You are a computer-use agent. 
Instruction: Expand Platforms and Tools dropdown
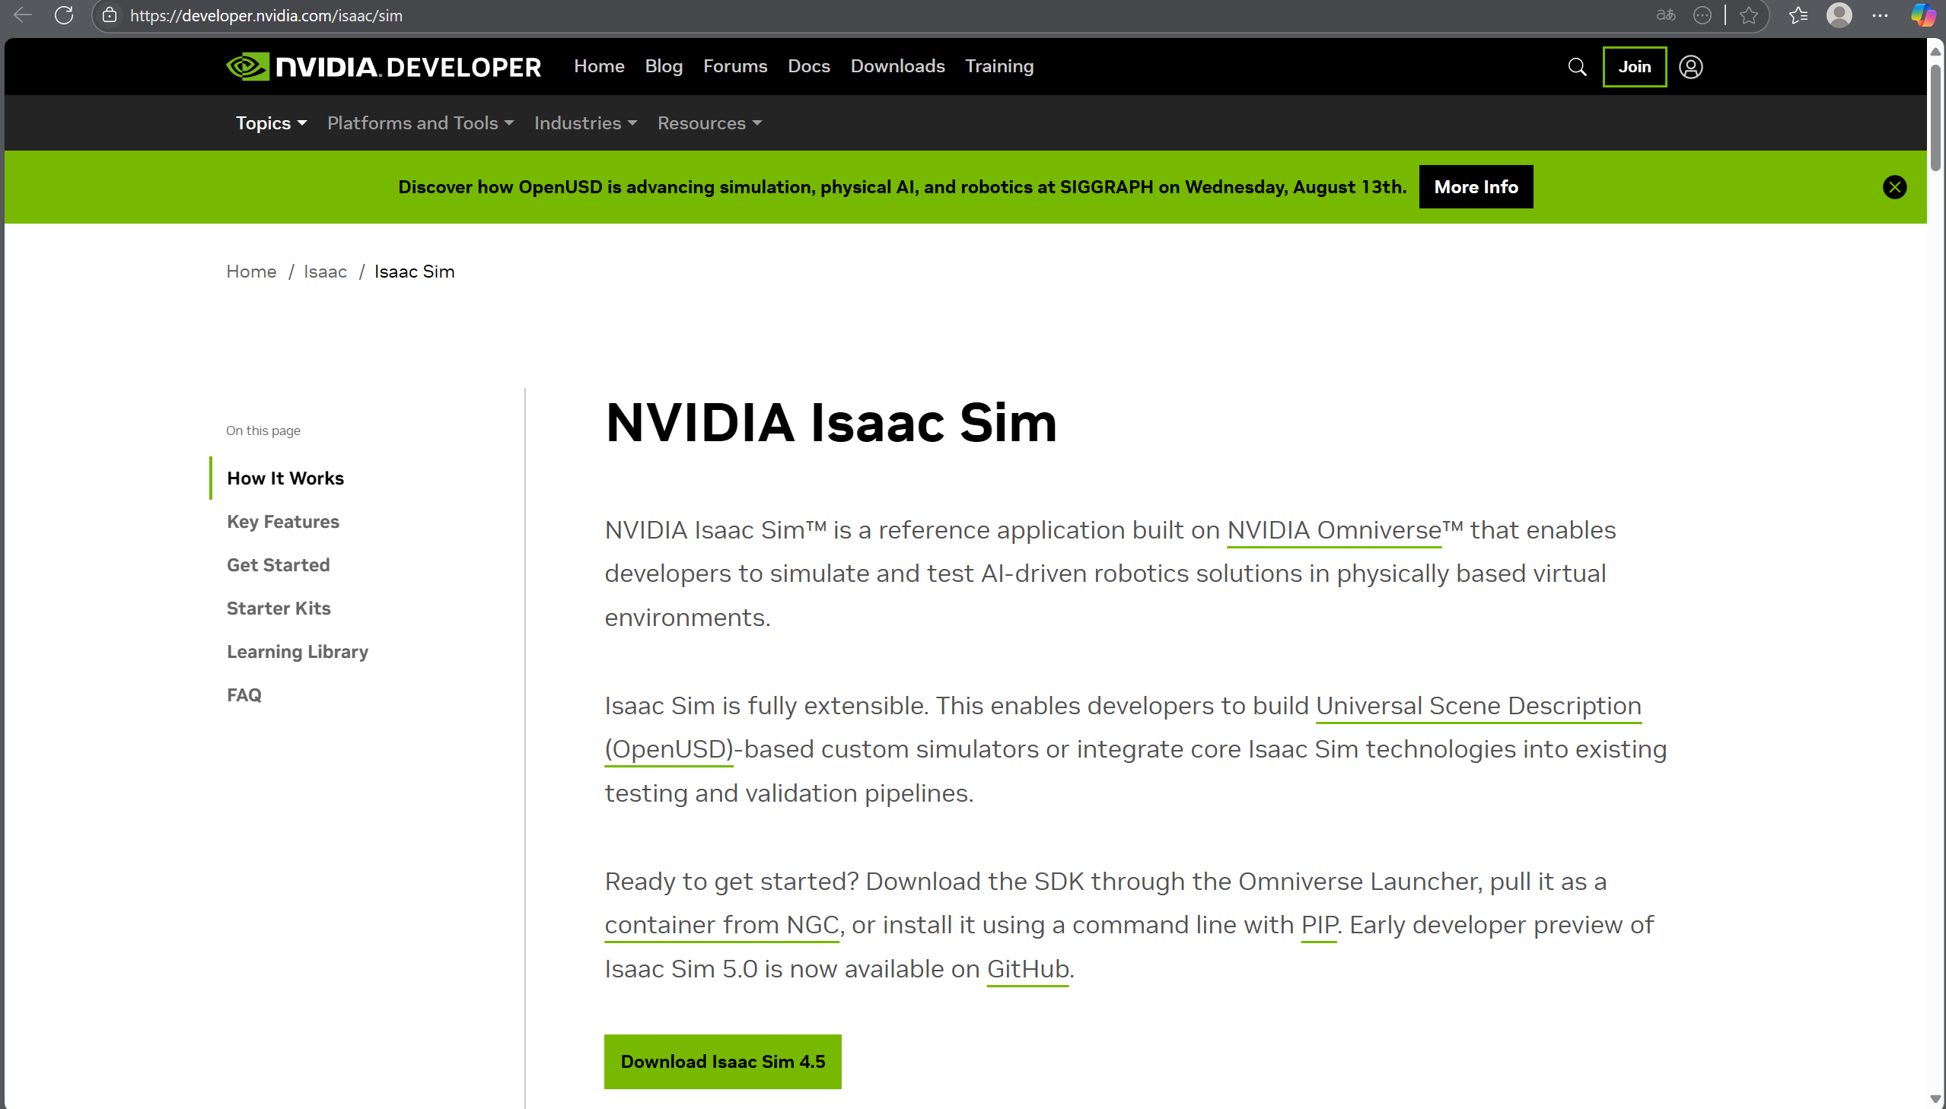coord(421,123)
